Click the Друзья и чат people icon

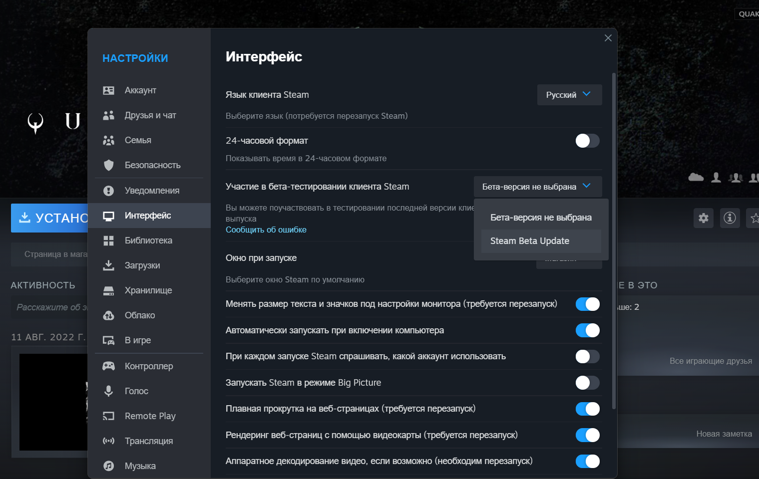point(108,115)
